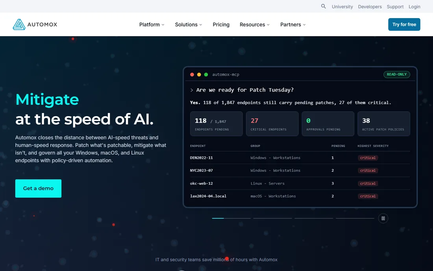433x271 pixels.
Task: Select the first carousel progress bar
Action: pos(231,218)
